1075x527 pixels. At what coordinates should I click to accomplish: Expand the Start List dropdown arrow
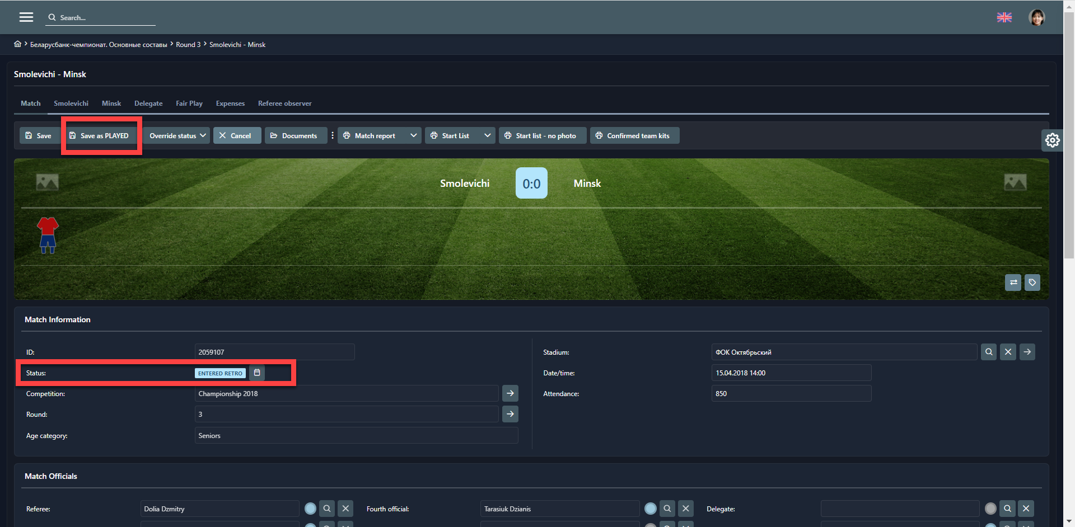[x=487, y=135]
